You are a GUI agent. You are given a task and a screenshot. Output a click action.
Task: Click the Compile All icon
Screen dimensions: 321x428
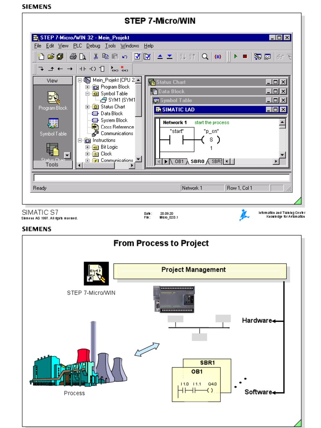(x=147, y=56)
